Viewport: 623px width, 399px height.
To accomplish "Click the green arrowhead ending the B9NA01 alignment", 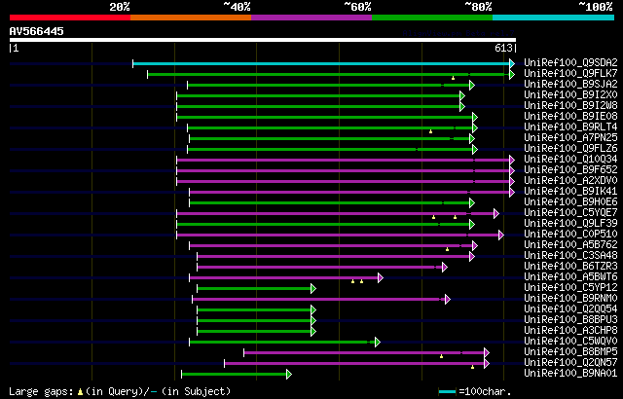I will click(289, 374).
